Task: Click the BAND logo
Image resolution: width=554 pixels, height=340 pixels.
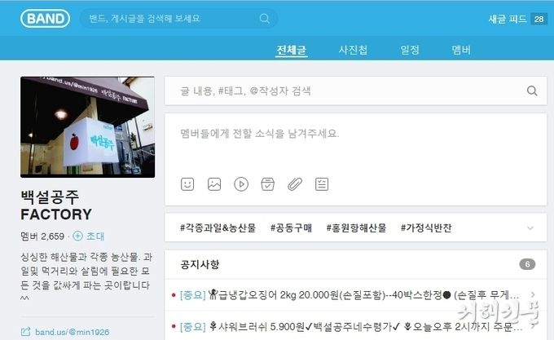Action: click(x=46, y=19)
